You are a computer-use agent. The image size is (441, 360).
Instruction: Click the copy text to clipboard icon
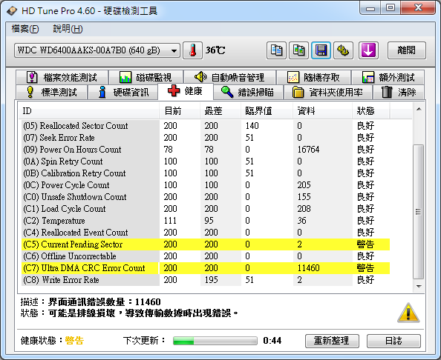[276, 50]
